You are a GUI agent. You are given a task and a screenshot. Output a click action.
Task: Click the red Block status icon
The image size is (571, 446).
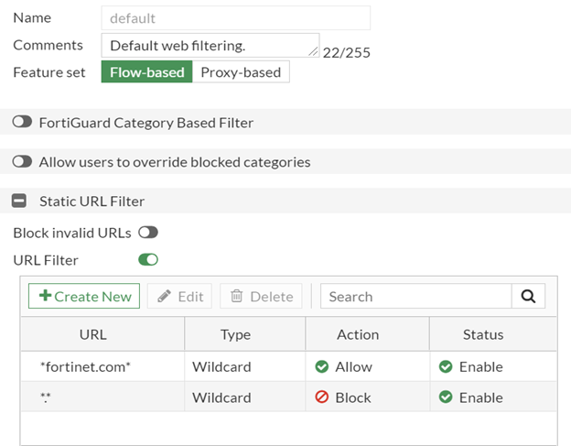coord(321,397)
